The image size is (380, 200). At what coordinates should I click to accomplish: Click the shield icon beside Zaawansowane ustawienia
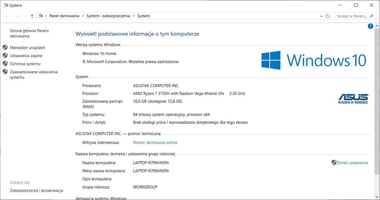pos(5,71)
